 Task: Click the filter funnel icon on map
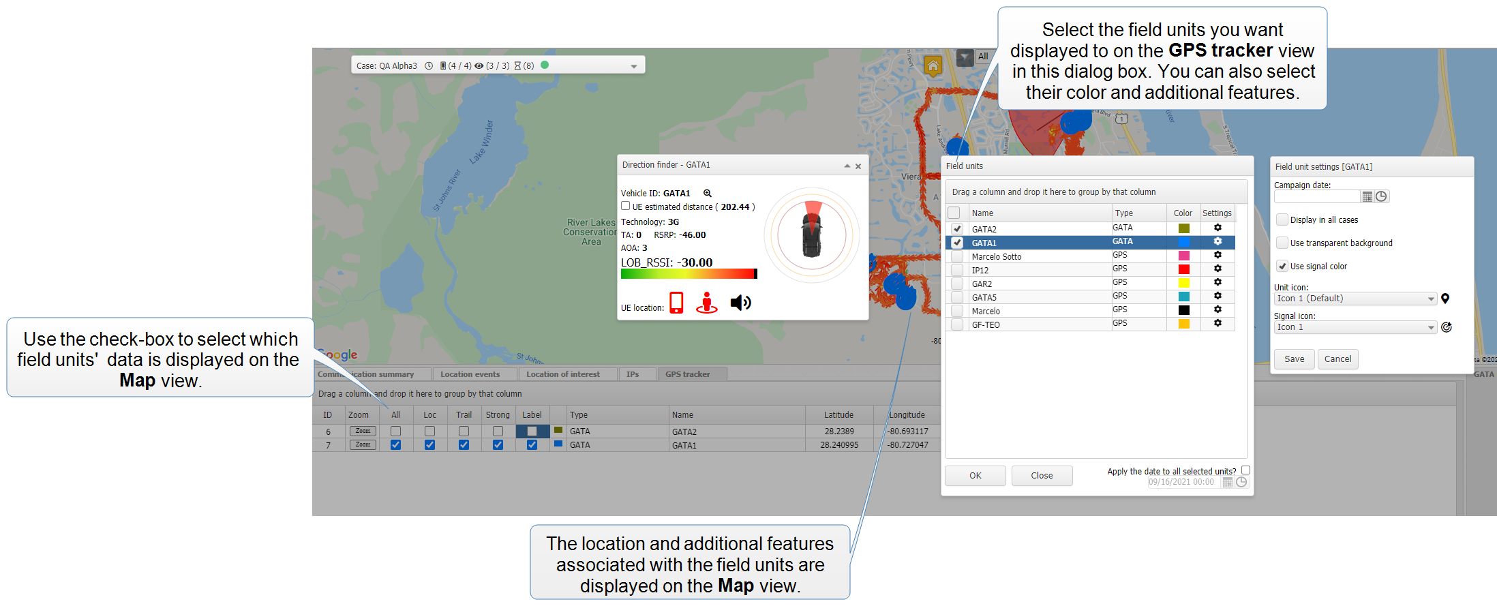click(x=965, y=57)
